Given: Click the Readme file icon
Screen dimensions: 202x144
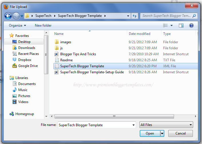Looking at the screenshot, I should point(57,60).
